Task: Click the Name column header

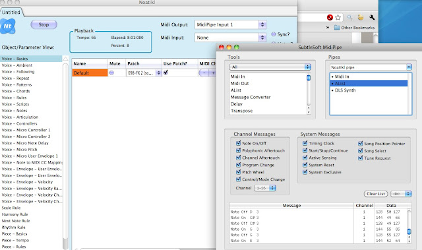Action: point(90,63)
